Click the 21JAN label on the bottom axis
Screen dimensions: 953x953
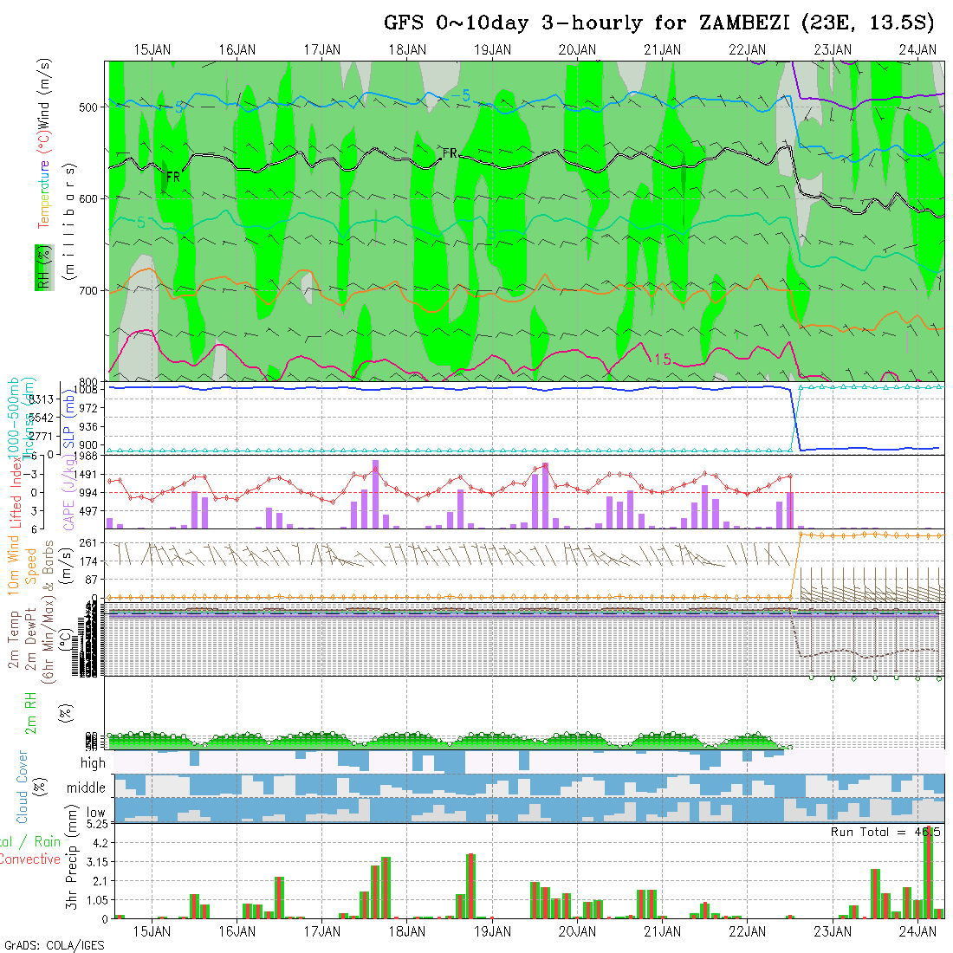pos(662,931)
